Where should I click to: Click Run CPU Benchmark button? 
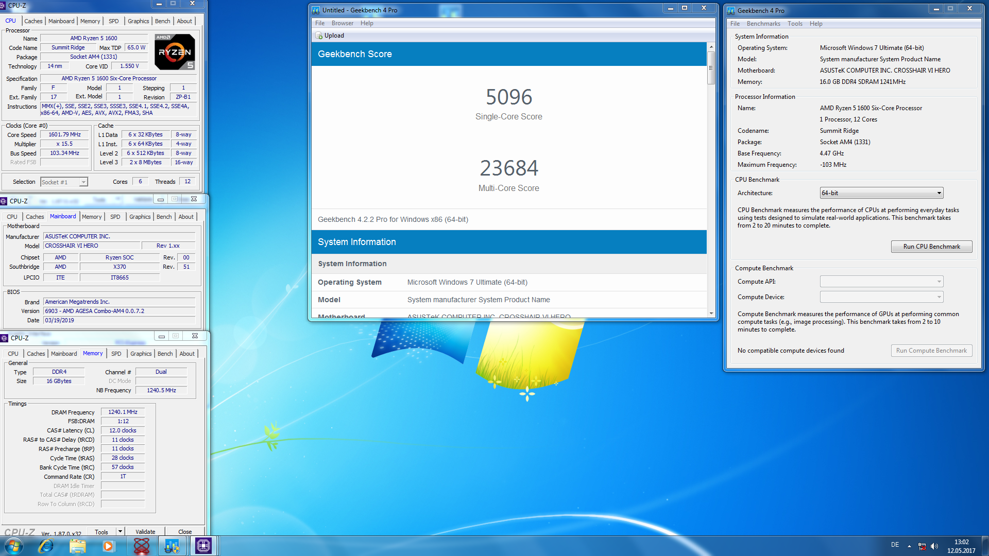[931, 247]
